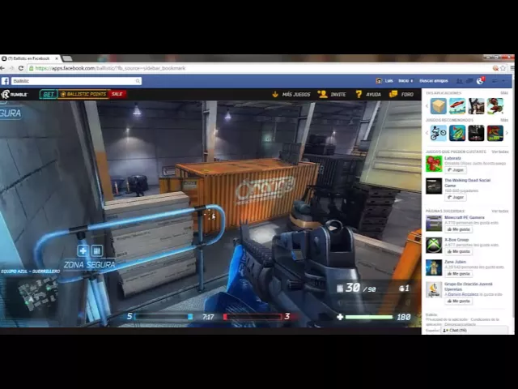Select the Ballistic en Facebook browser tab
518x389 pixels.
[x=30, y=58]
